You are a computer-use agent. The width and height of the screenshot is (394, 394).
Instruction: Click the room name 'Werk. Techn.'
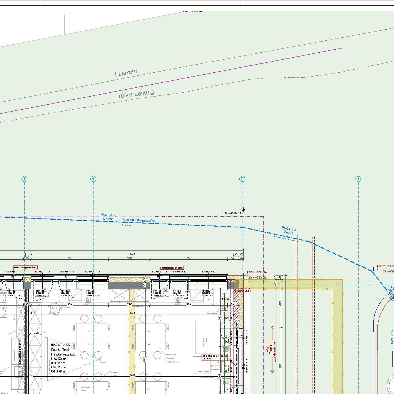62,349
